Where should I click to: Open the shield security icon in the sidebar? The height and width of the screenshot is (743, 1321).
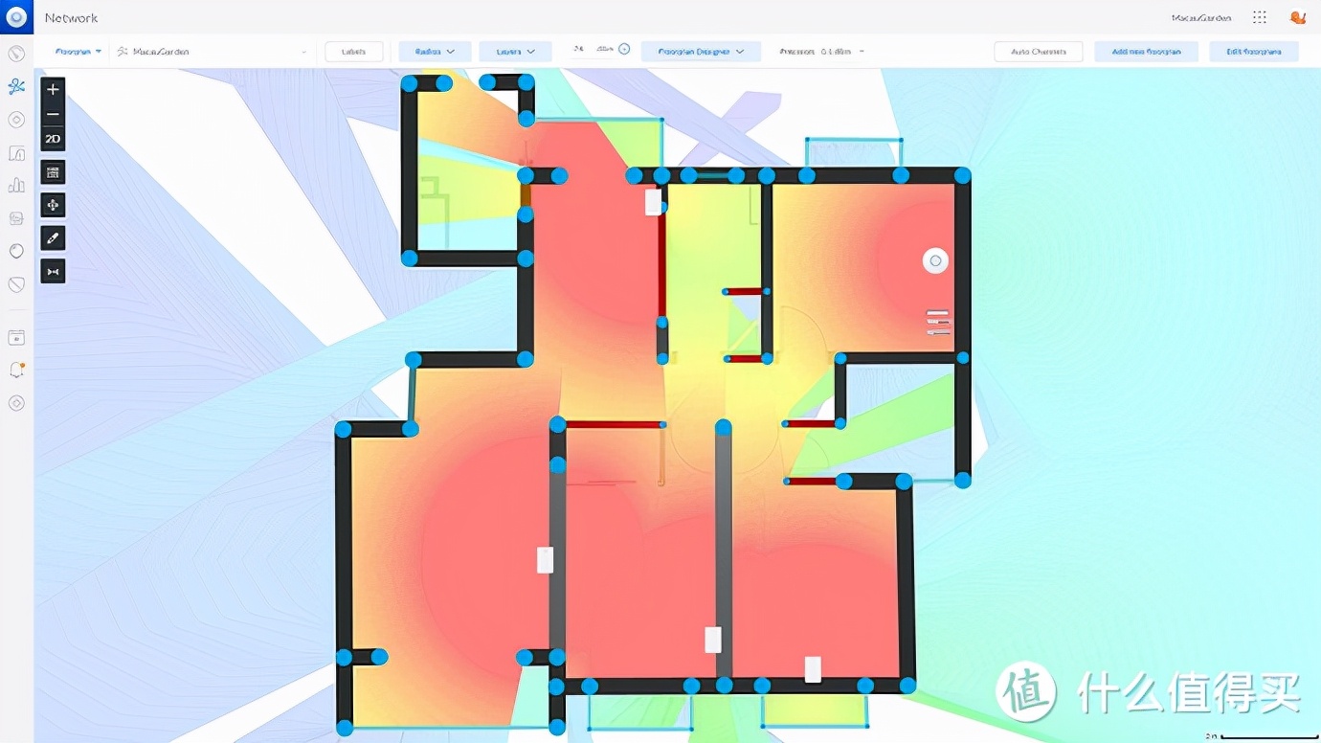(16, 284)
